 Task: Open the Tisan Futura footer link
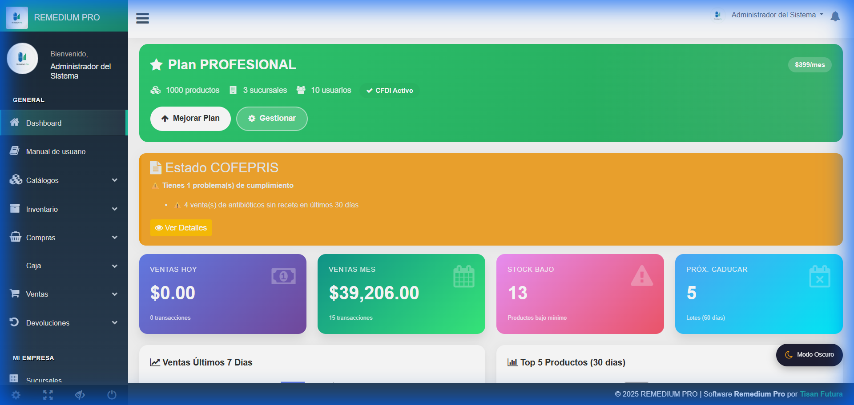coord(821,394)
